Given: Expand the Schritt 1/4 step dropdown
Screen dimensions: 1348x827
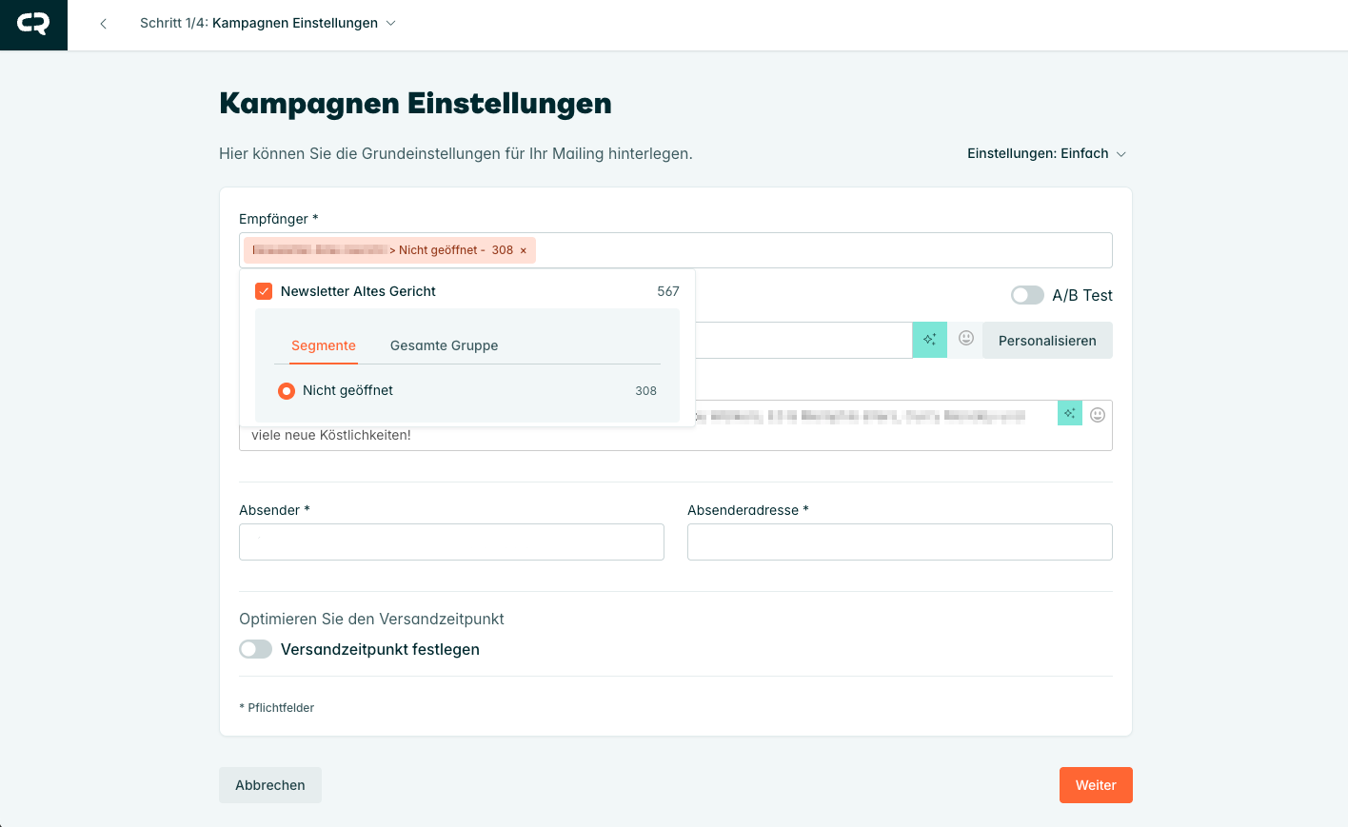Looking at the screenshot, I should (x=390, y=23).
